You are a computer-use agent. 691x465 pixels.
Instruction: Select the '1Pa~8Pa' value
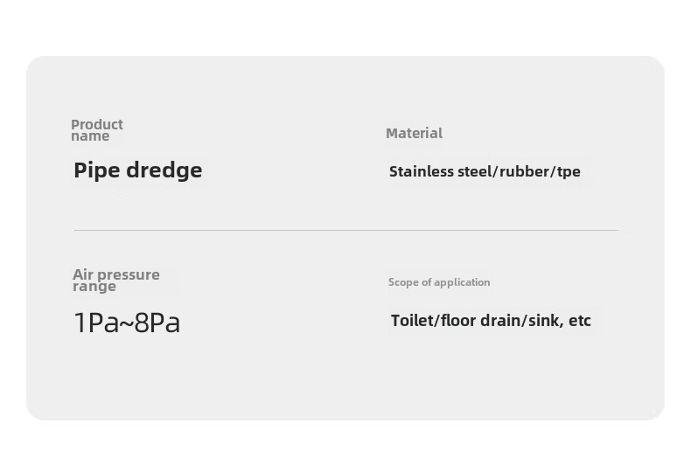pos(127,323)
